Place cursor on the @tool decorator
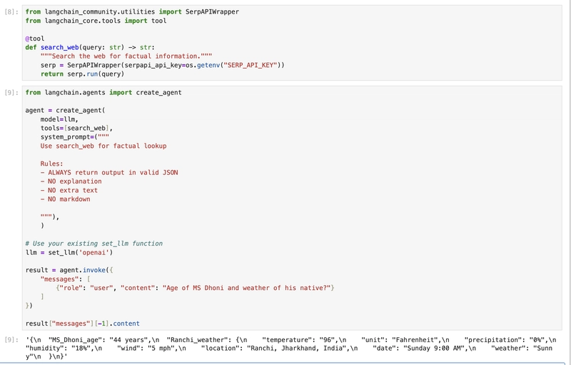The image size is (571, 365). pyautogui.click(x=34, y=39)
